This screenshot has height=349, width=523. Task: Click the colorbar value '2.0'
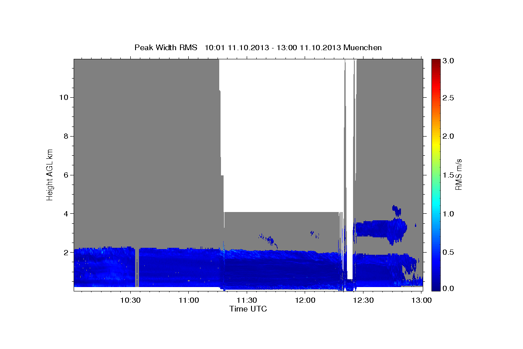[x=449, y=136]
